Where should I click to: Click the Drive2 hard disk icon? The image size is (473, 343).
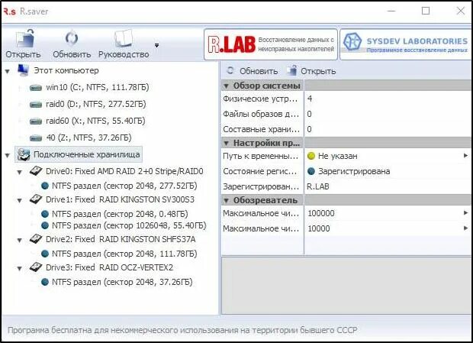point(36,239)
